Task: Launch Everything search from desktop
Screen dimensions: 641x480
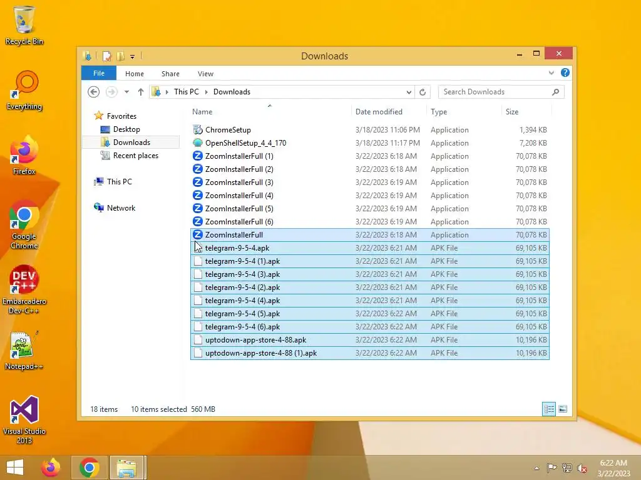Action: [x=24, y=91]
